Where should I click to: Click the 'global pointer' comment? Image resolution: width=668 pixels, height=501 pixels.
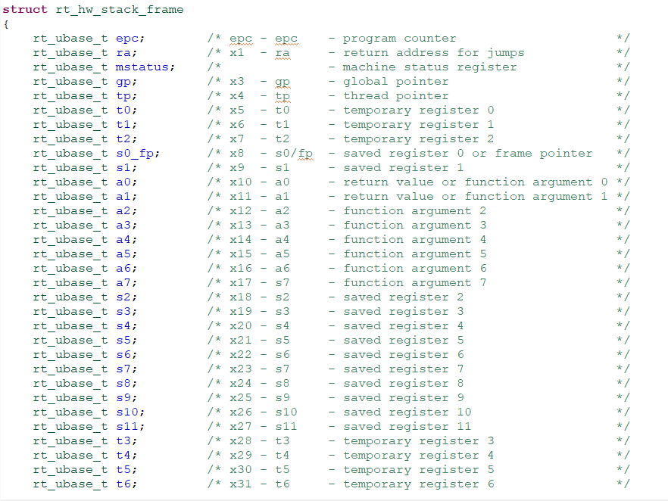(396, 82)
